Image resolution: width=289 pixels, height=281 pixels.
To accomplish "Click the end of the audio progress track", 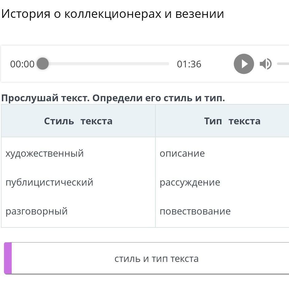I will 167,64.
